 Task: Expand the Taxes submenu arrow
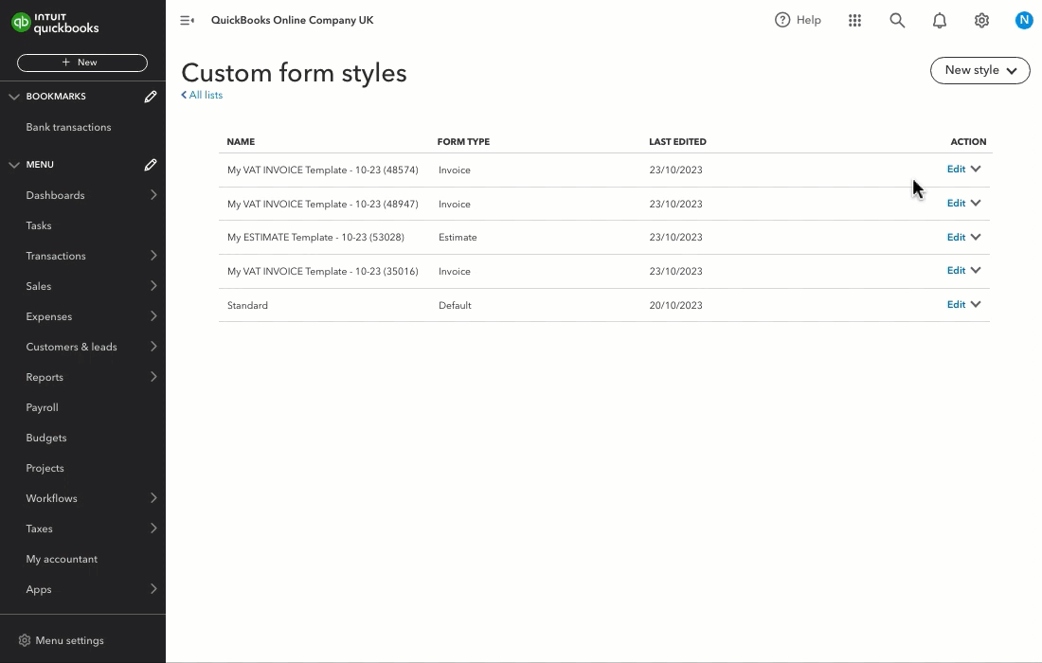click(153, 529)
